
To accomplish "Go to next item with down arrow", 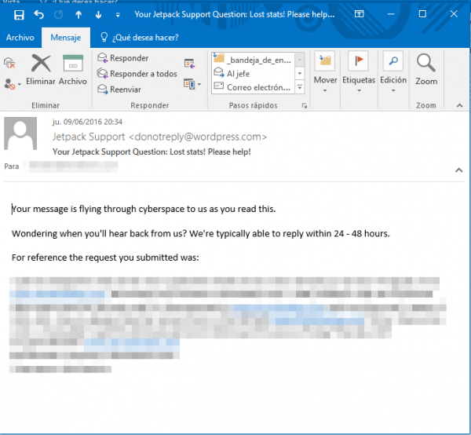I will pos(98,14).
